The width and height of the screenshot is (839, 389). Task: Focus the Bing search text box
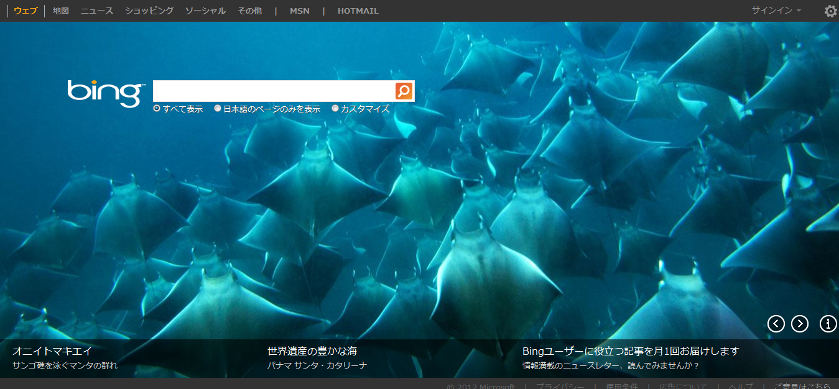pyautogui.click(x=274, y=91)
